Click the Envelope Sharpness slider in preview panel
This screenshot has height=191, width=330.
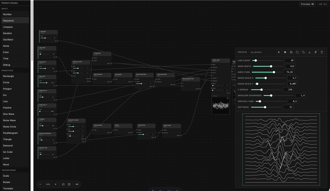[278, 95]
